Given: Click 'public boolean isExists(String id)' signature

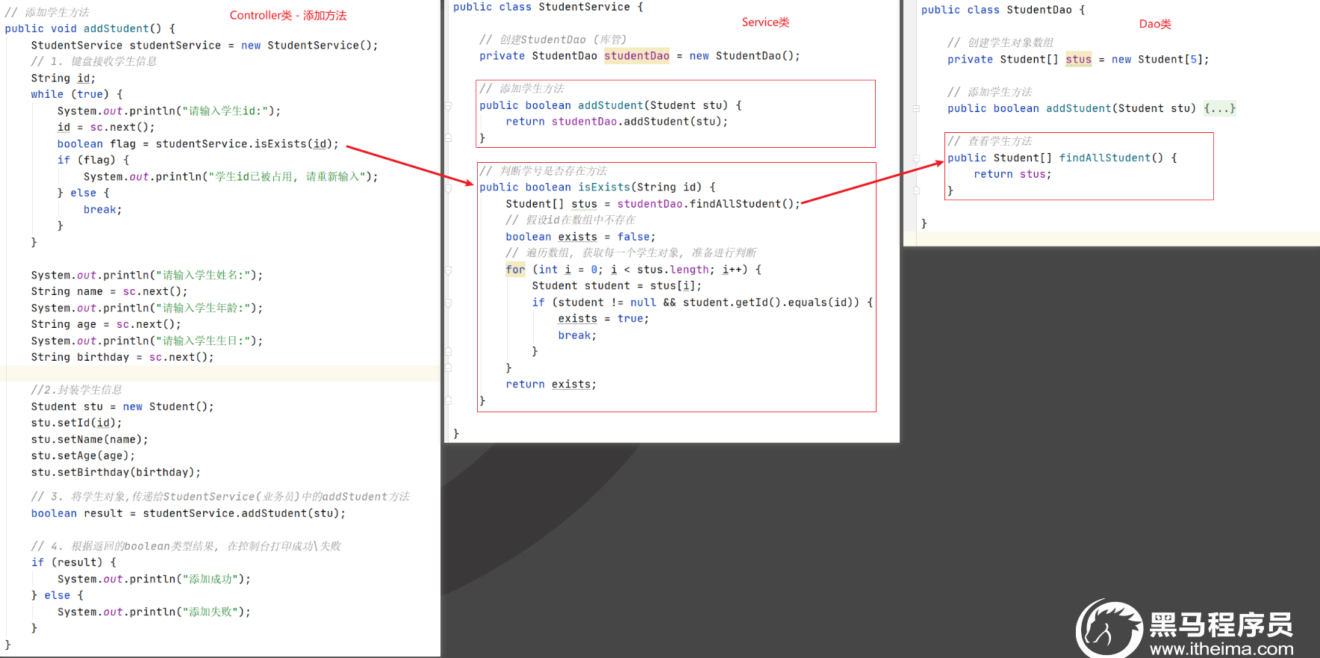Looking at the screenshot, I should pos(597,187).
